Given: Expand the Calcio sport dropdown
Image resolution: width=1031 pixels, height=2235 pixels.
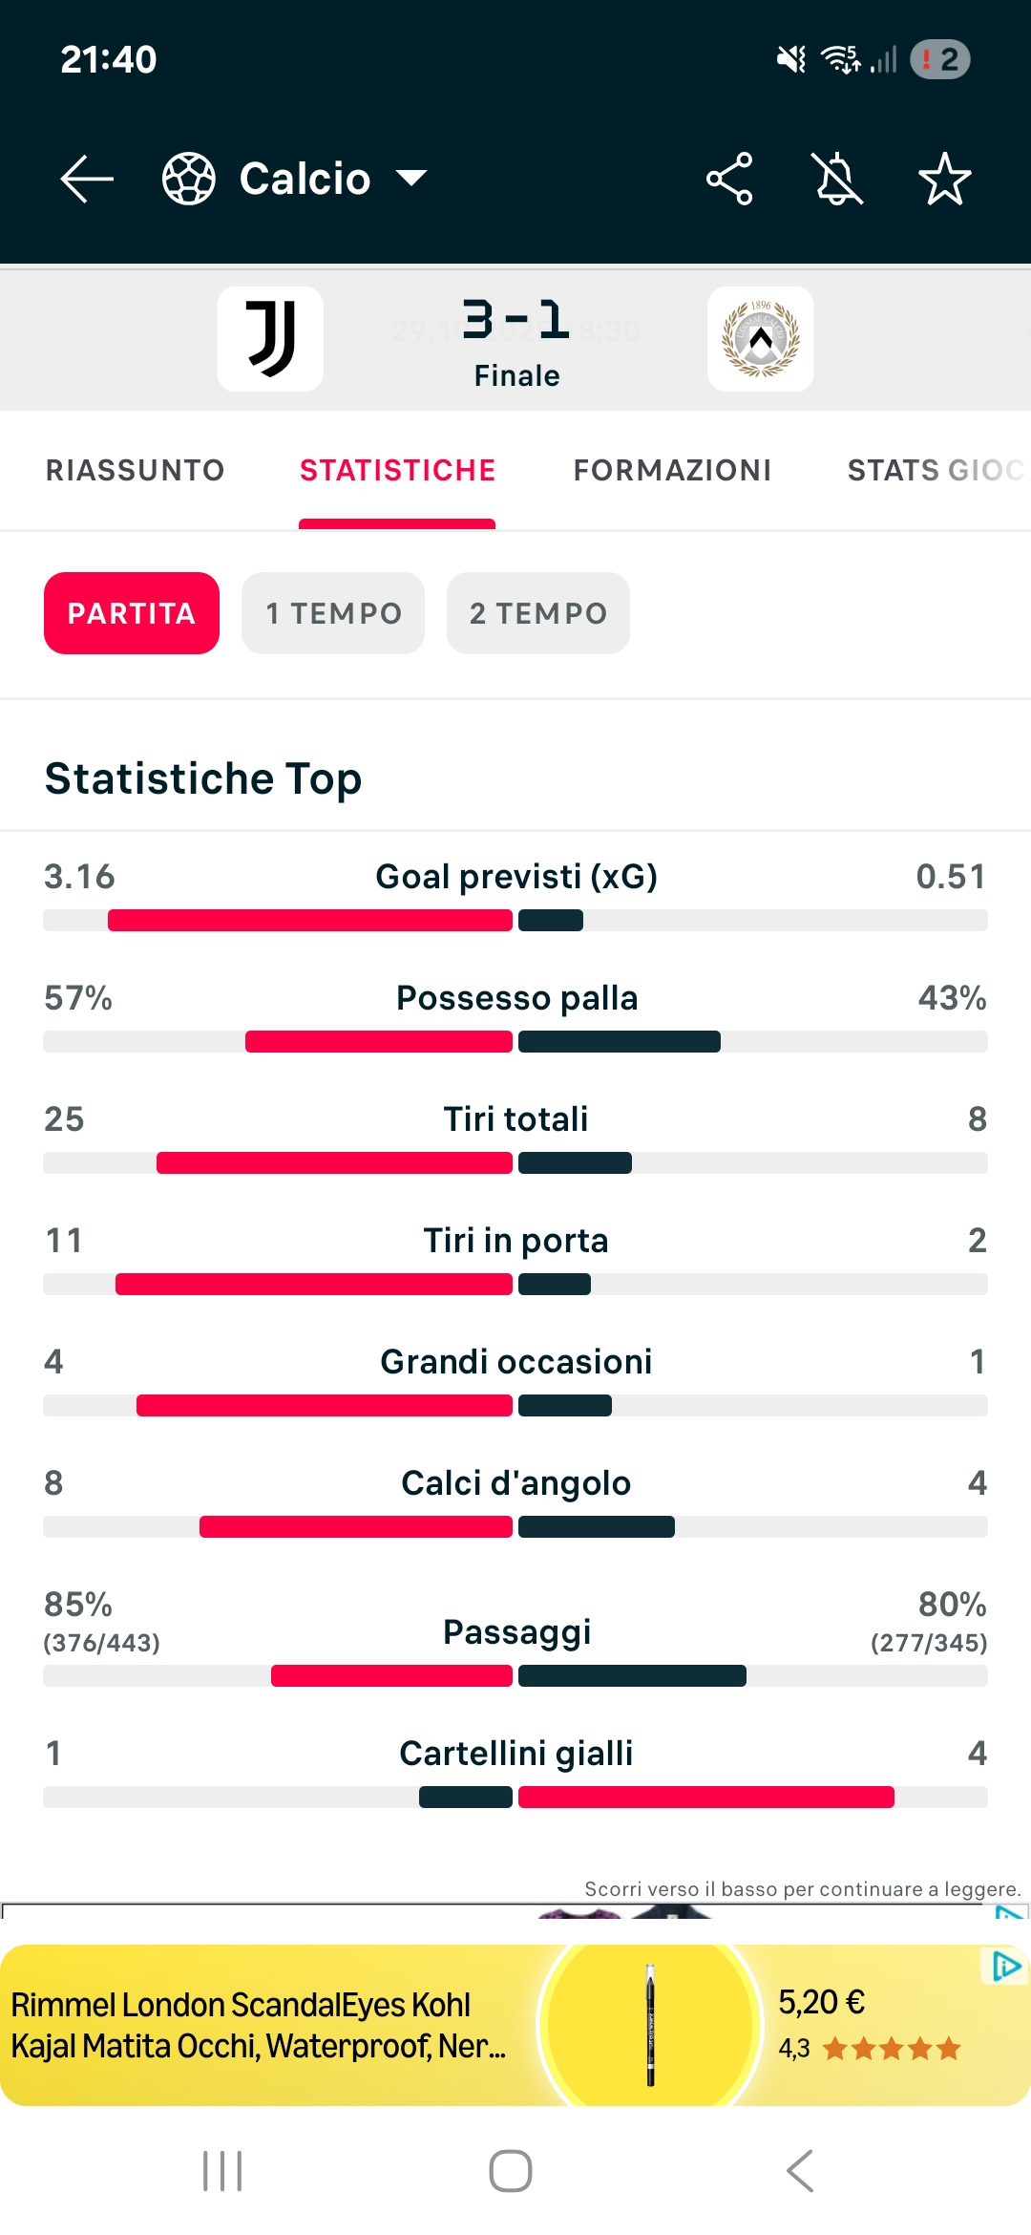Looking at the screenshot, I should point(412,179).
